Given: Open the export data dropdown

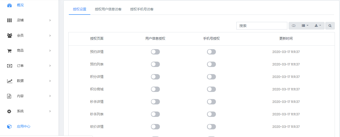Looking at the screenshot, I should (x=318, y=26).
